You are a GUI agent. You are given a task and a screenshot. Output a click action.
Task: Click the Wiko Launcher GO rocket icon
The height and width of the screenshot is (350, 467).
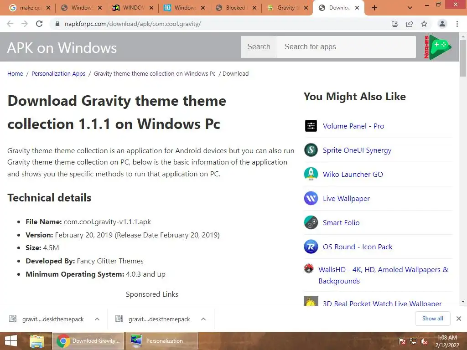[x=311, y=174]
